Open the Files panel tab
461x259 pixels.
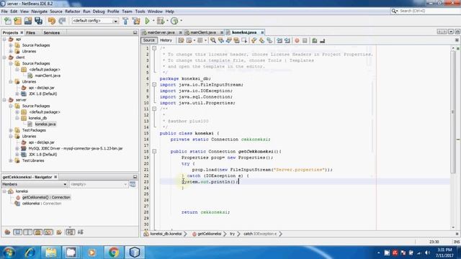[x=30, y=32]
